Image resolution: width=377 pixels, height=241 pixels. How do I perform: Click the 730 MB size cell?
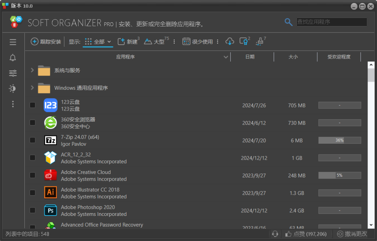point(297,123)
